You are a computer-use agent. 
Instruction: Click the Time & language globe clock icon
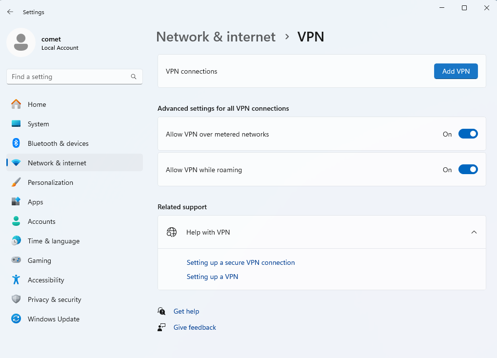coord(16,240)
